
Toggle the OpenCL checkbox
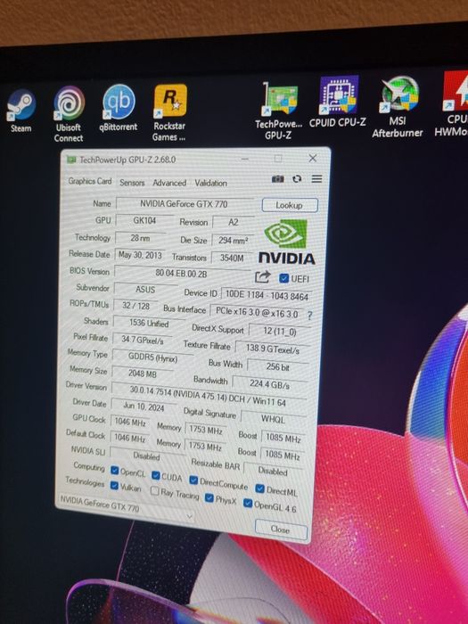click(115, 471)
